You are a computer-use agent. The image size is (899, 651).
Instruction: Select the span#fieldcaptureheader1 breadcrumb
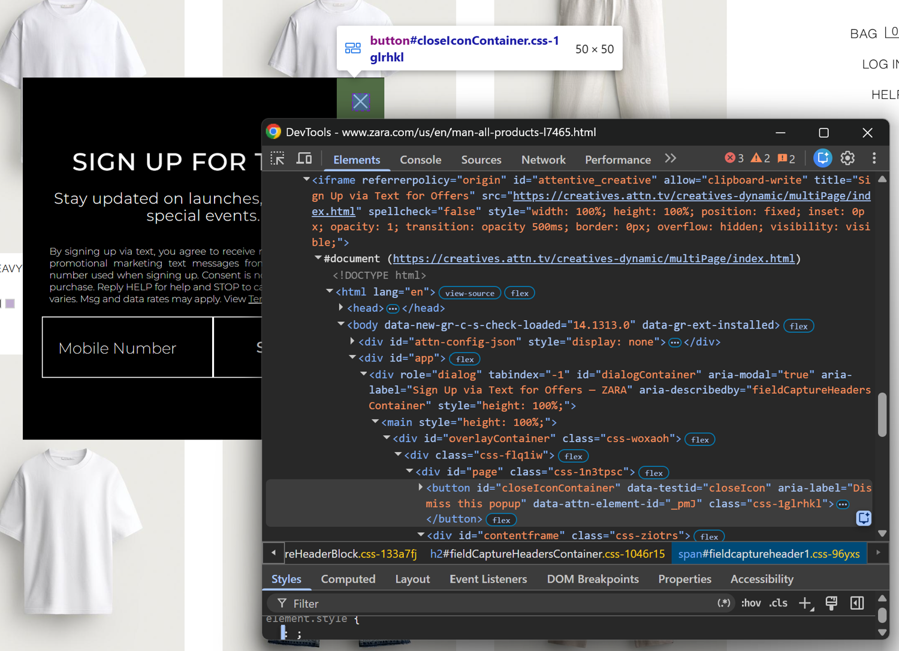769,553
